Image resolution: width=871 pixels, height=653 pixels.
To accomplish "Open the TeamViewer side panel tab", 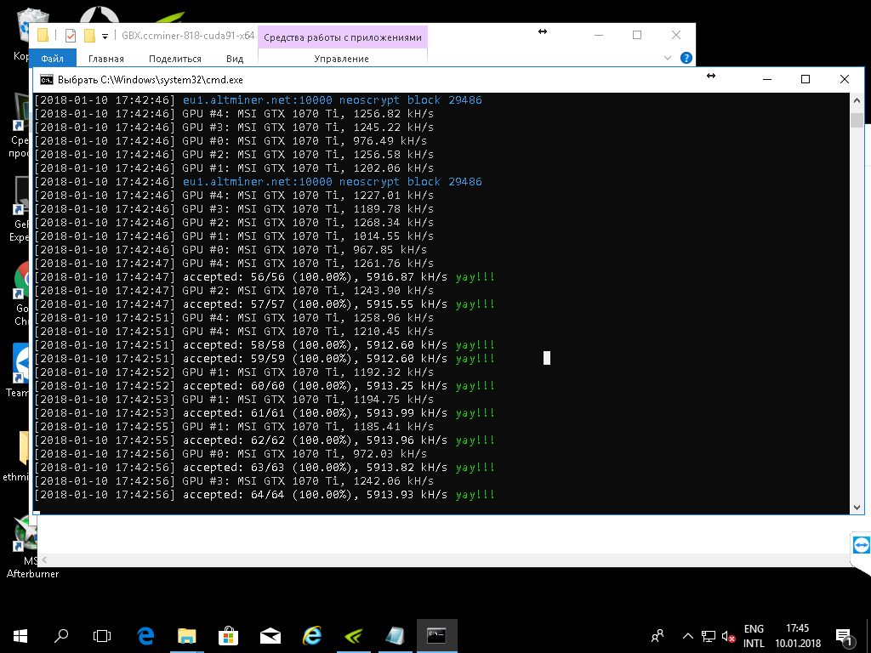I will (861, 545).
